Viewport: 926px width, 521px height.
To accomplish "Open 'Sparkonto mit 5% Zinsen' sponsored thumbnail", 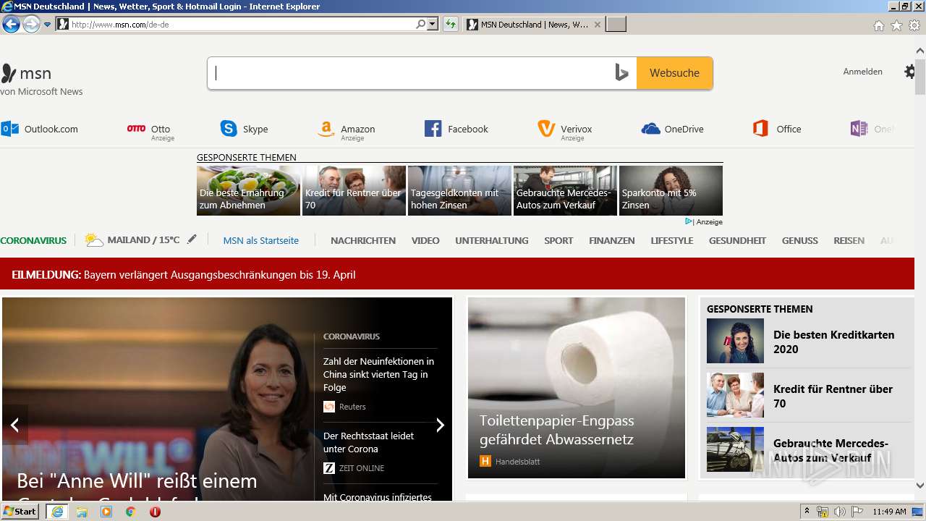I will pos(671,190).
